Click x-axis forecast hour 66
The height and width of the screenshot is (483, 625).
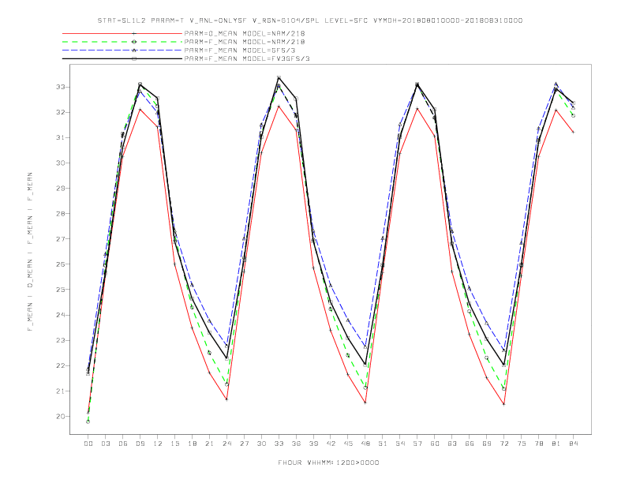point(470,444)
